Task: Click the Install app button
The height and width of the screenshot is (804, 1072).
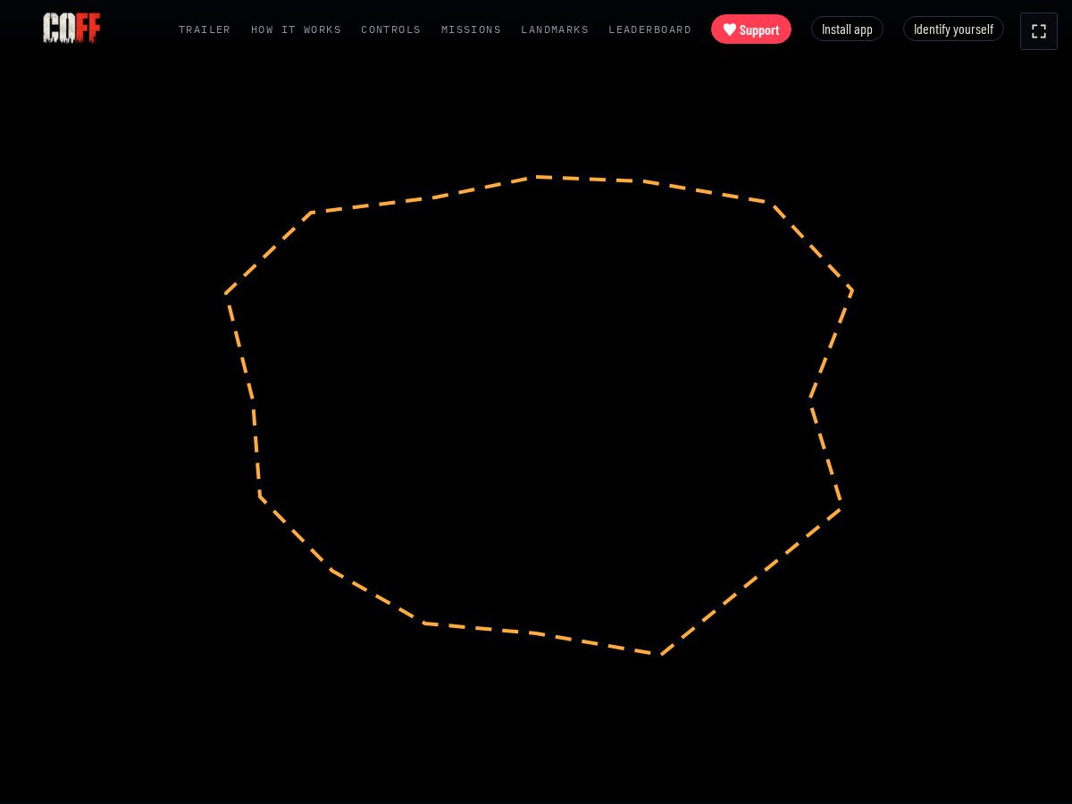Action: coord(847,29)
